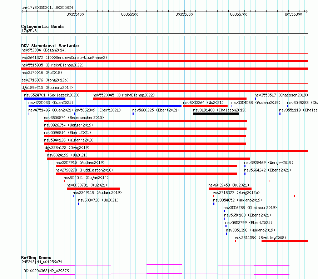
Task: Click nsv5650168 (Ebert2021) label
Action: (247, 215)
